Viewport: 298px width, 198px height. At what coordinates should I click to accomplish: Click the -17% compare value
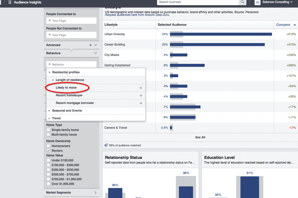point(292,128)
